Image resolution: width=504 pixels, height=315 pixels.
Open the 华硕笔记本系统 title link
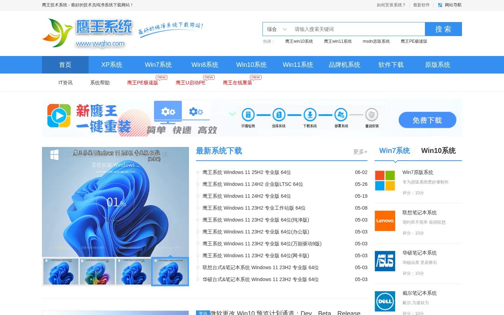420,253
